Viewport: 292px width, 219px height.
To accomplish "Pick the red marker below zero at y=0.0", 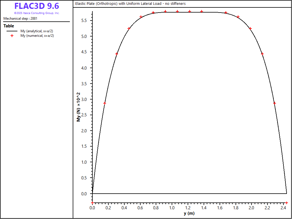I will [x=92, y=203].
